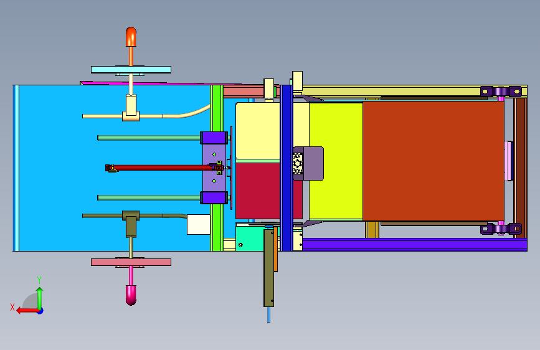Viewport: 540px width, 350px height.
Task: Select the mint green block
Action: (250, 238)
